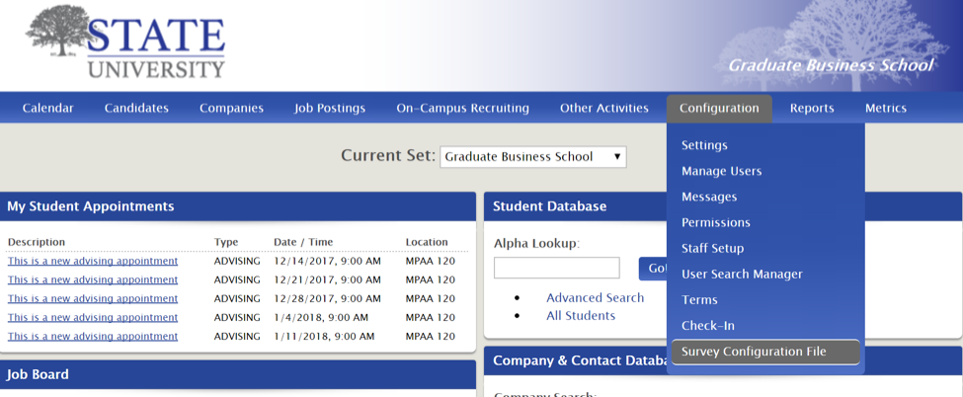
Task: Click the Company & Contact Database header
Action: [x=576, y=360]
